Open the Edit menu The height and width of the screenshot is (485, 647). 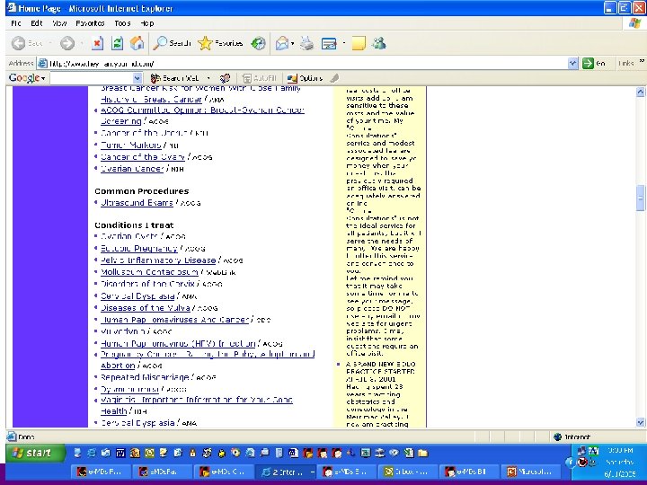[x=37, y=23]
